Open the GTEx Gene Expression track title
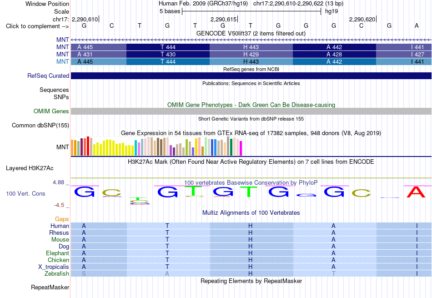The image size is (432, 298). point(251,133)
